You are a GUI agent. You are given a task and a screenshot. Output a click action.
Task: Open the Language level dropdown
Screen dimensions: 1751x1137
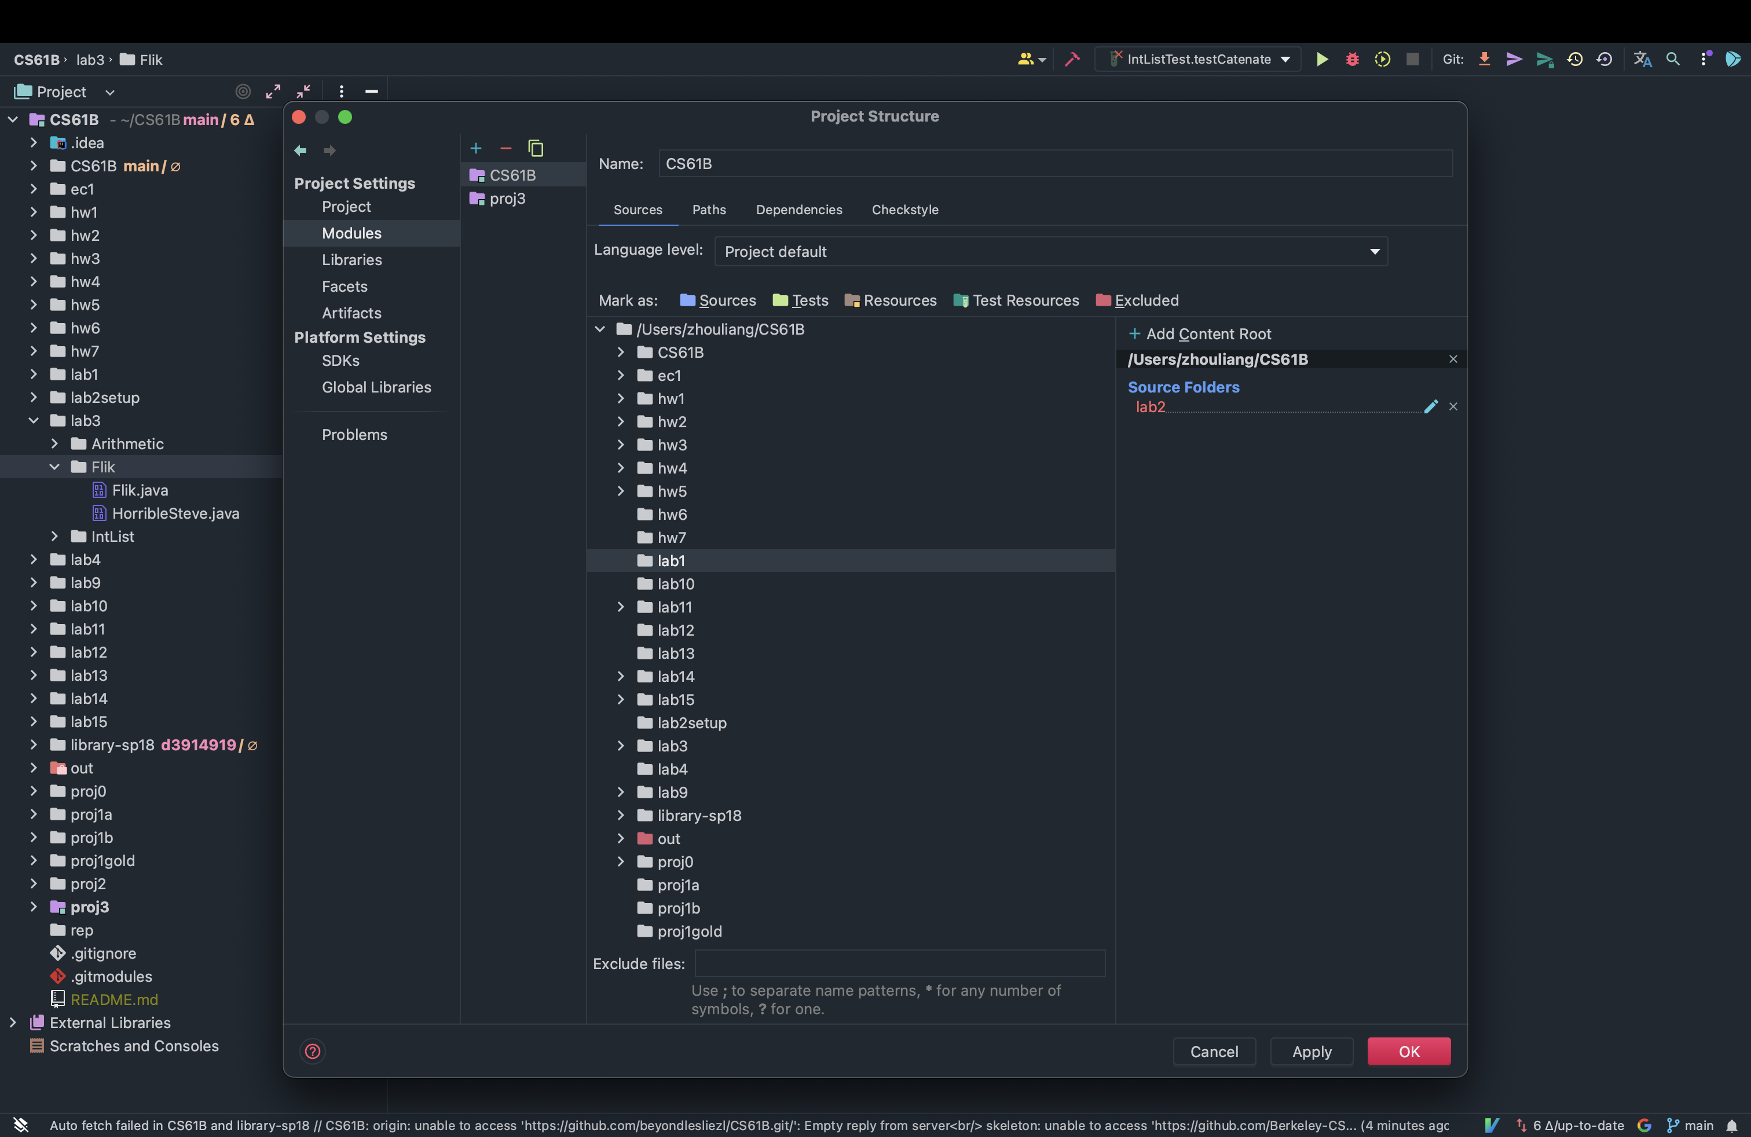[x=1050, y=251]
